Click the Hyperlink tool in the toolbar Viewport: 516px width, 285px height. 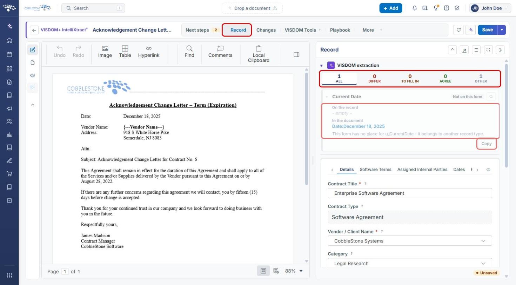[x=149, y=52]
